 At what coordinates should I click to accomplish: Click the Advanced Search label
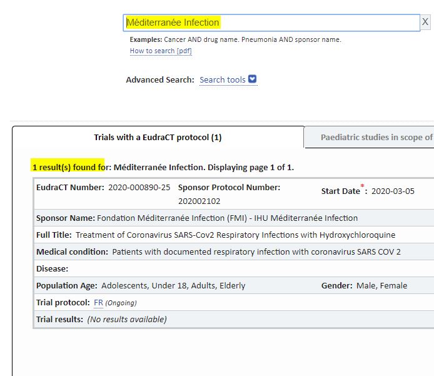[160, 79]
